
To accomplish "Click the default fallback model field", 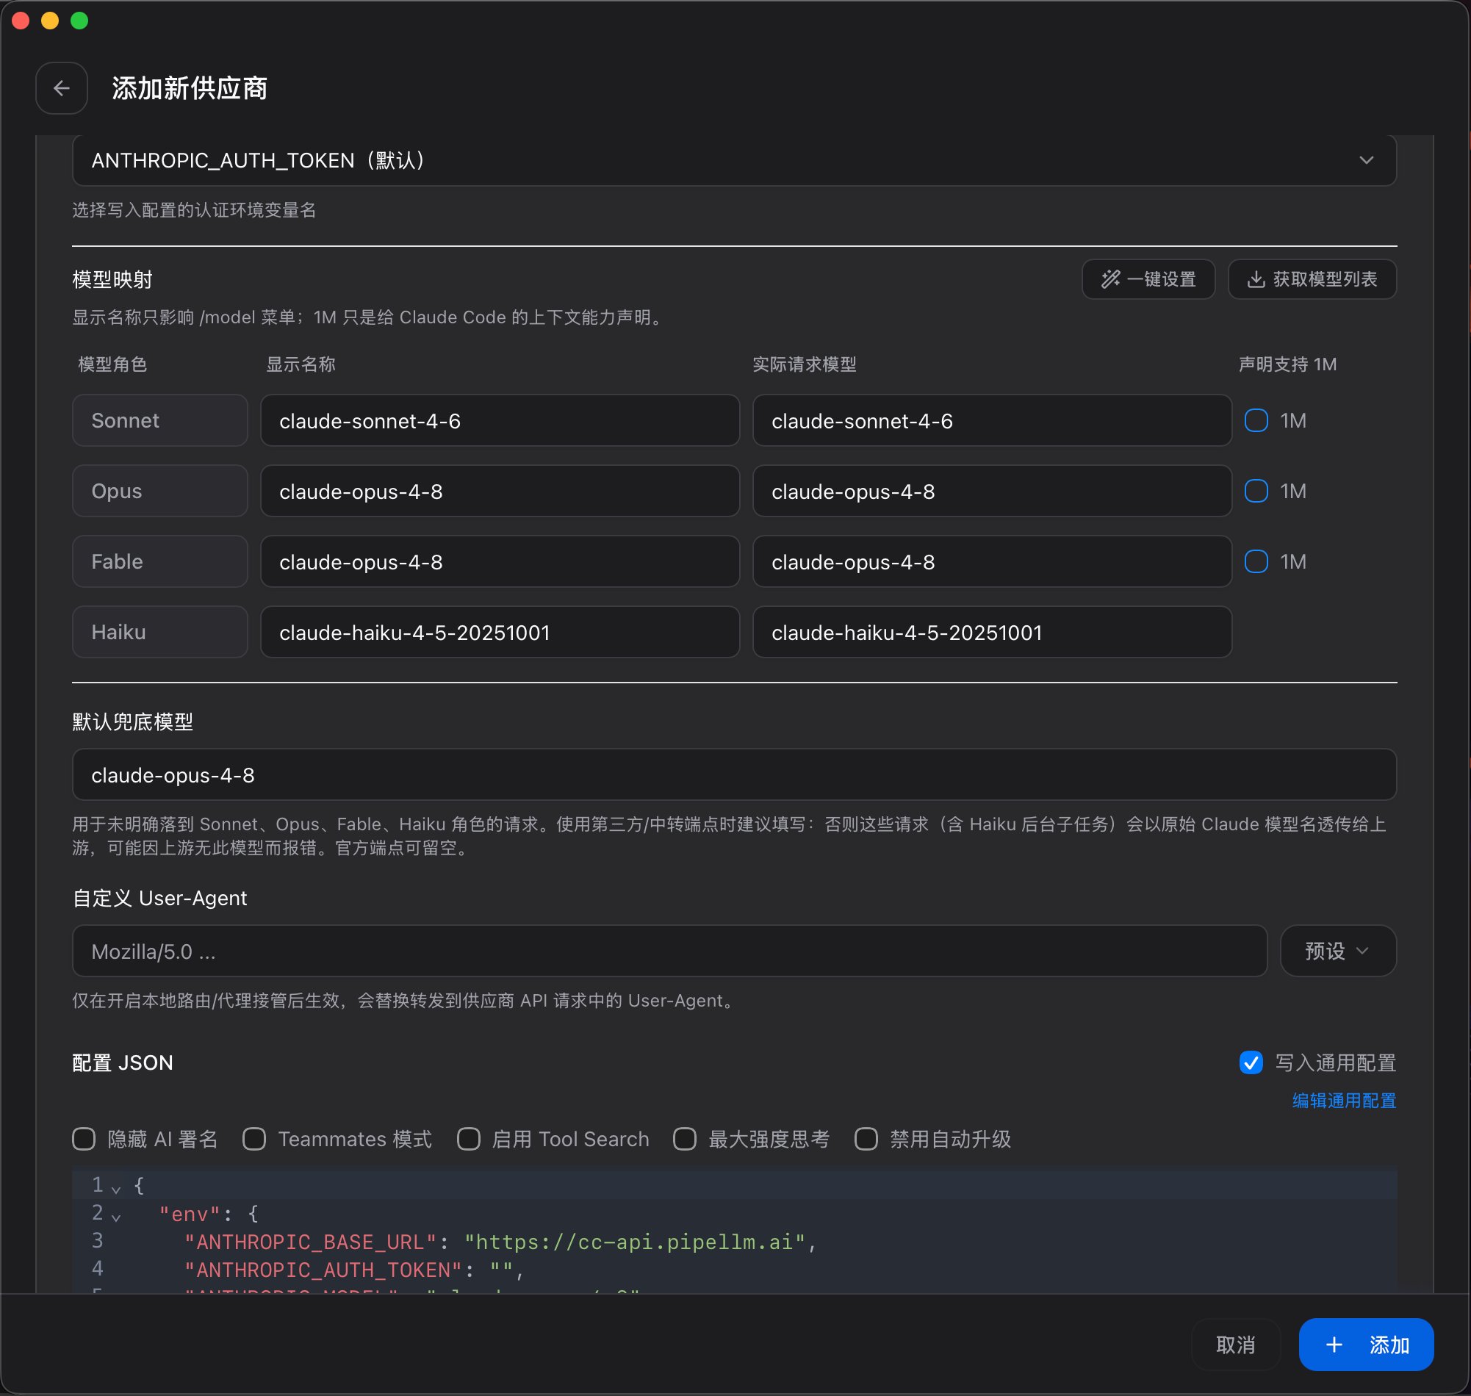I will click(x=733, y=774).
